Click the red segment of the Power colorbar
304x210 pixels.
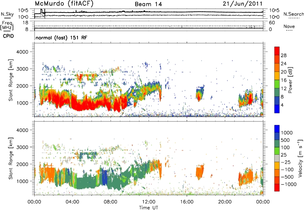[277, 51]
